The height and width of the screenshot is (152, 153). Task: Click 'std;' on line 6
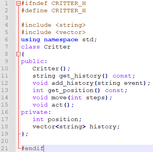point(89,40)
